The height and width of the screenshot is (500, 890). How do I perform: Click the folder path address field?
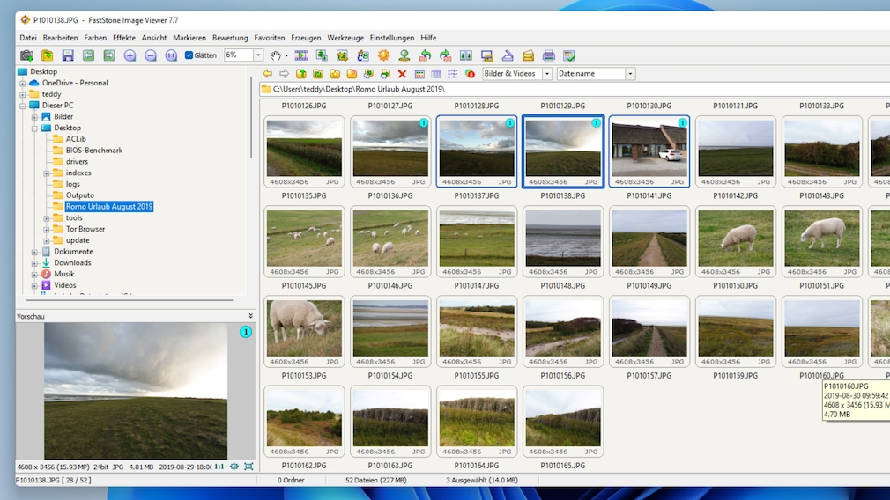coord(575,89)
